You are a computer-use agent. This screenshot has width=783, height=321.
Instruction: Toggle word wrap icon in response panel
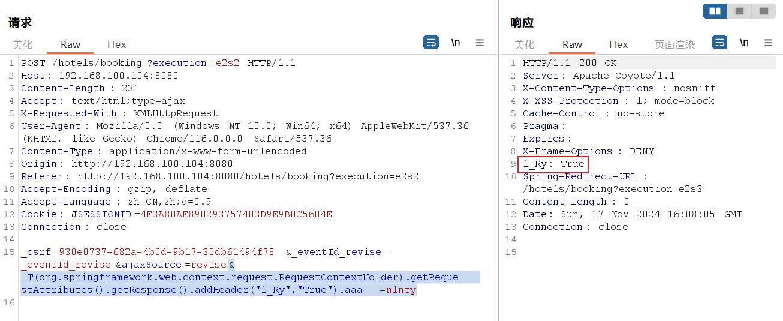point(719,43)
